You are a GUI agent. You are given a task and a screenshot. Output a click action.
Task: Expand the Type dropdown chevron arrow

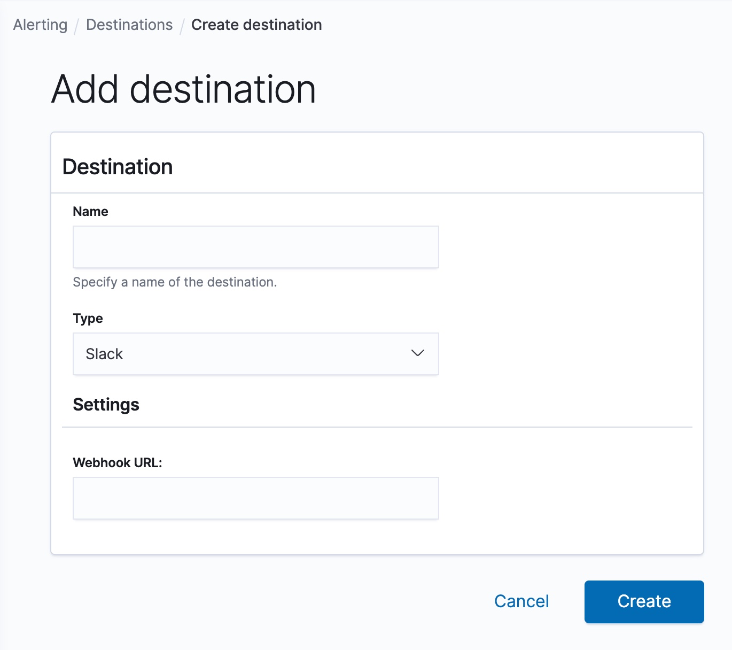[417, 353]
